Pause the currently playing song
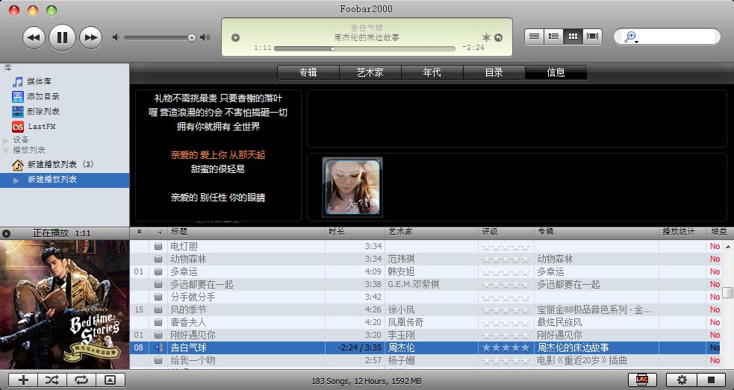The width and height of the screenshot is (734, 390). coord(62,37)
